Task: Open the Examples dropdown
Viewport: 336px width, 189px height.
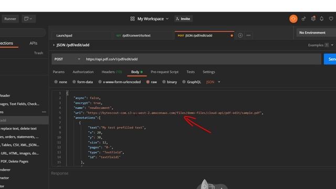Action: (321, 45)
